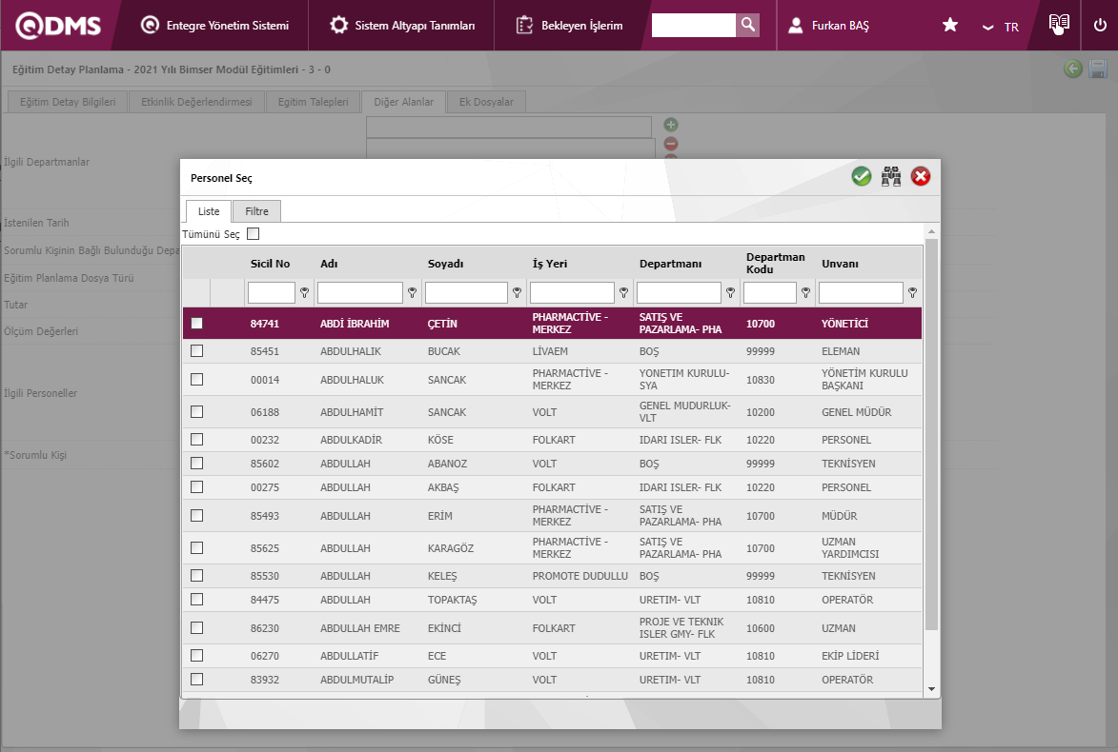This screenshot has width=1118, height=752.
Task: Click the filter icon beside Soyadı field
Action: point(517,293)
